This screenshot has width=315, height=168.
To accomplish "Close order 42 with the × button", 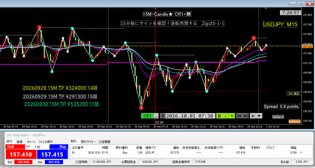I will [x=301, y=152].
